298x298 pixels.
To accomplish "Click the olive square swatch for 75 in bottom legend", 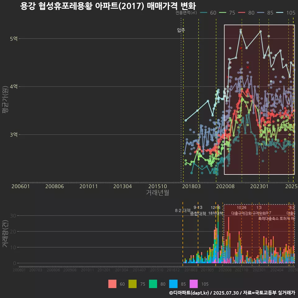I will coord(133,284).
